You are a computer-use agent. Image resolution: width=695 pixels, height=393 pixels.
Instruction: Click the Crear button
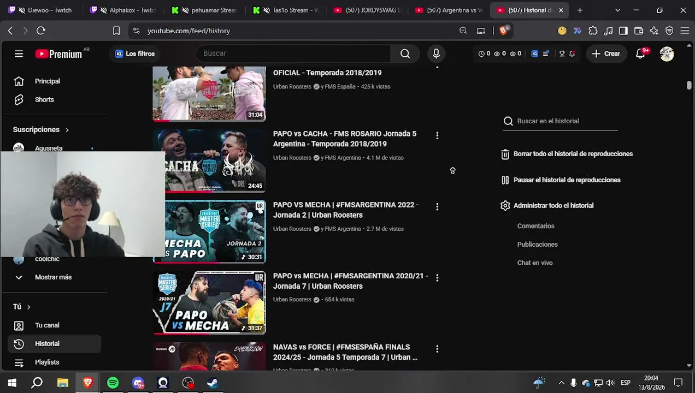coord(605,53)
